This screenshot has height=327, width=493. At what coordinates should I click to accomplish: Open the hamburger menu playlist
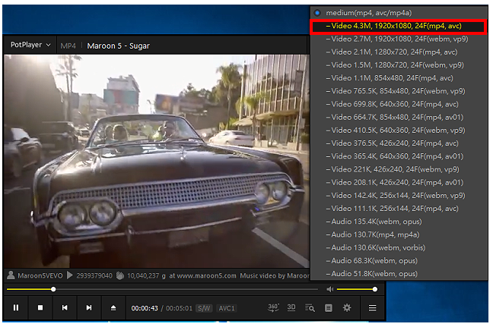(372, 308)
